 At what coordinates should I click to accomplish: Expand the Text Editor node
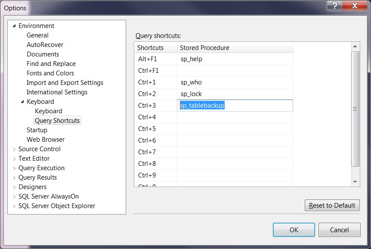click(x=14, y=159)
